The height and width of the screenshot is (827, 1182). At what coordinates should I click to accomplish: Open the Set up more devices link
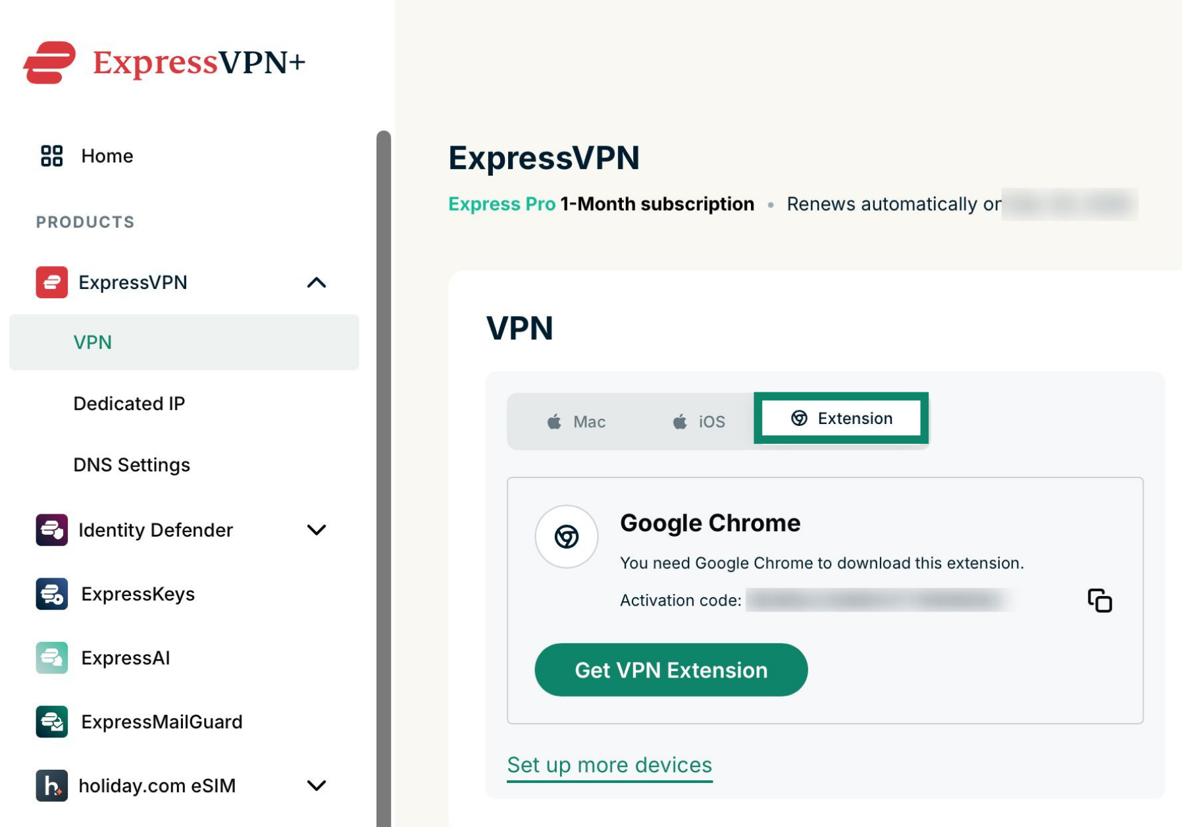tap(609, 765)
